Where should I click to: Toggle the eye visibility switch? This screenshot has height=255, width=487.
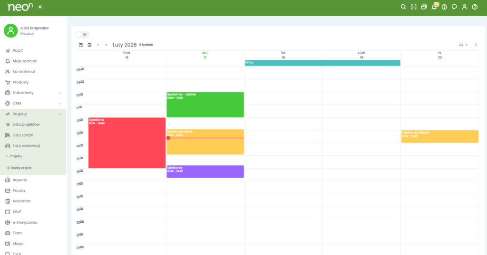82,35
